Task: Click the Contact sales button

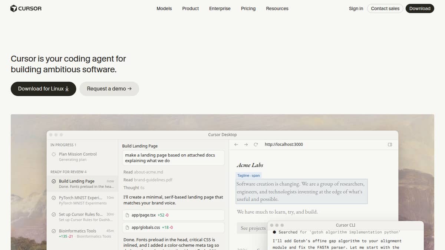Action: point(385,9)
